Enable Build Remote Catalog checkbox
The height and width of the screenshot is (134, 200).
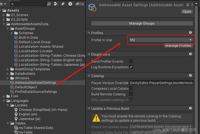131,94
